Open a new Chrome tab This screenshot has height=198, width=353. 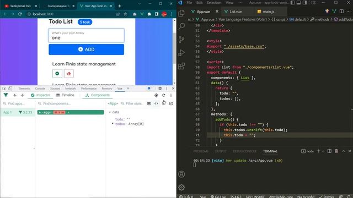tap(120, 6)
